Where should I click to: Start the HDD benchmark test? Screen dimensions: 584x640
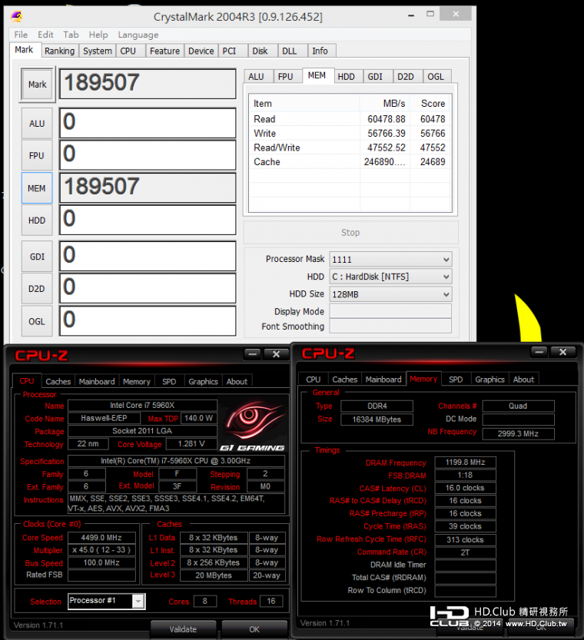tap(37, 221)
